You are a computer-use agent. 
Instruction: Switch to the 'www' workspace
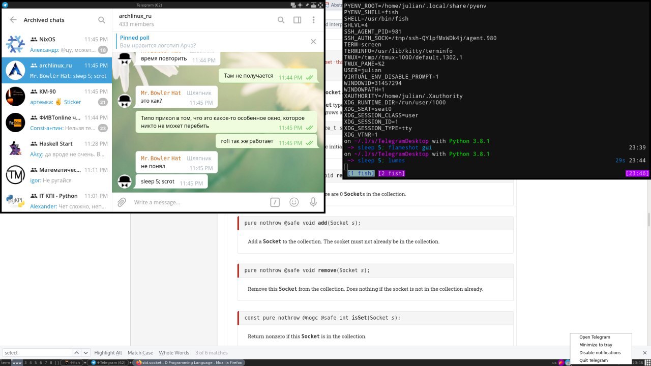click(x=17, y=362)
